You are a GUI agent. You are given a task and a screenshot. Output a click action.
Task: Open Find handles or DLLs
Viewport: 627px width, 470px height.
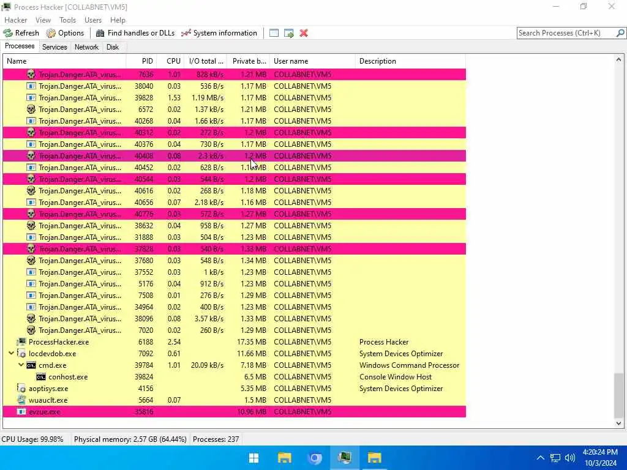pos(135,33)
